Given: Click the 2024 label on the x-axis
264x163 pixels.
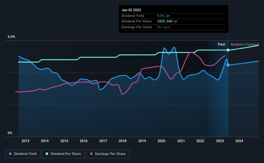Looking at the screenshot, I should pos(239,141).
